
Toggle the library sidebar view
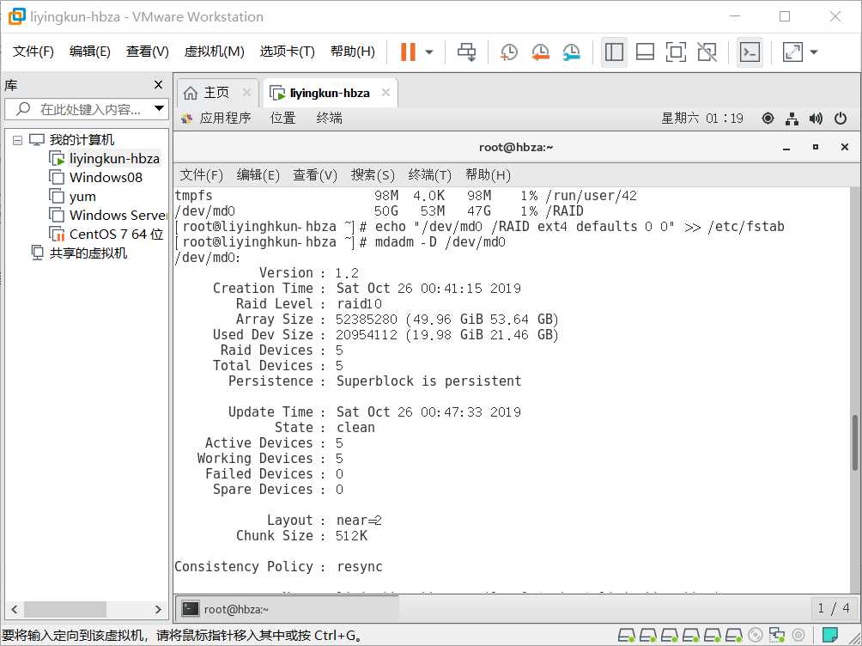click(x=614, y=52)
